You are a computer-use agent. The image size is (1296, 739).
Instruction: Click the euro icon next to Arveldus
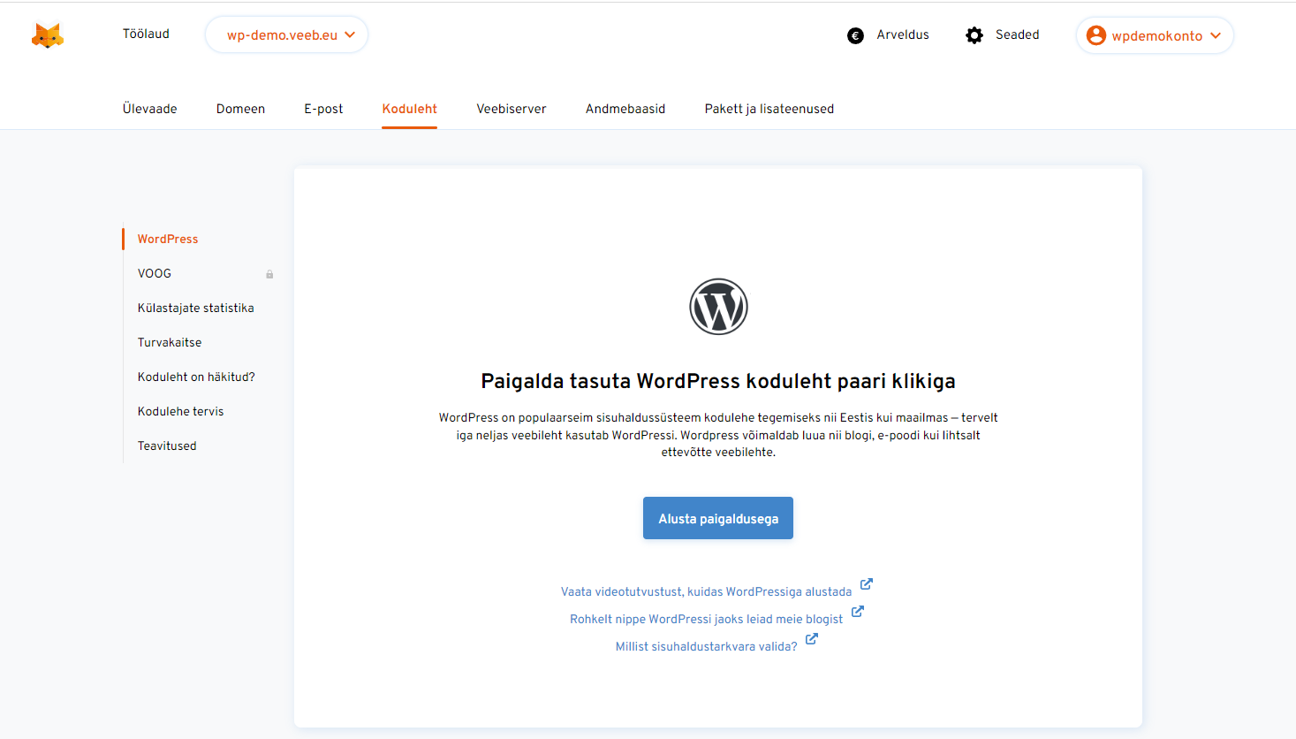[x=854, y=35]
